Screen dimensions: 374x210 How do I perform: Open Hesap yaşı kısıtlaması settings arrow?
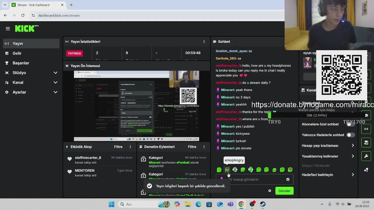point(353,146)
